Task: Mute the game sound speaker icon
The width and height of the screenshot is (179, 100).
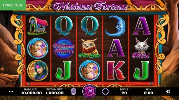Action: click(168, 91)
